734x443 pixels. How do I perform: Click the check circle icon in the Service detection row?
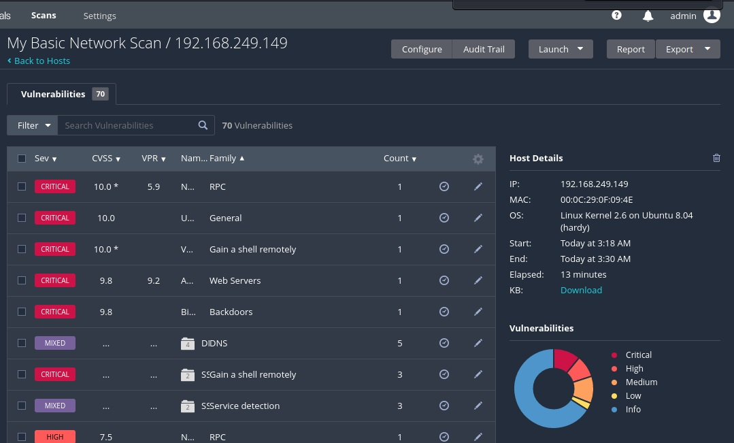click(444, 406)
